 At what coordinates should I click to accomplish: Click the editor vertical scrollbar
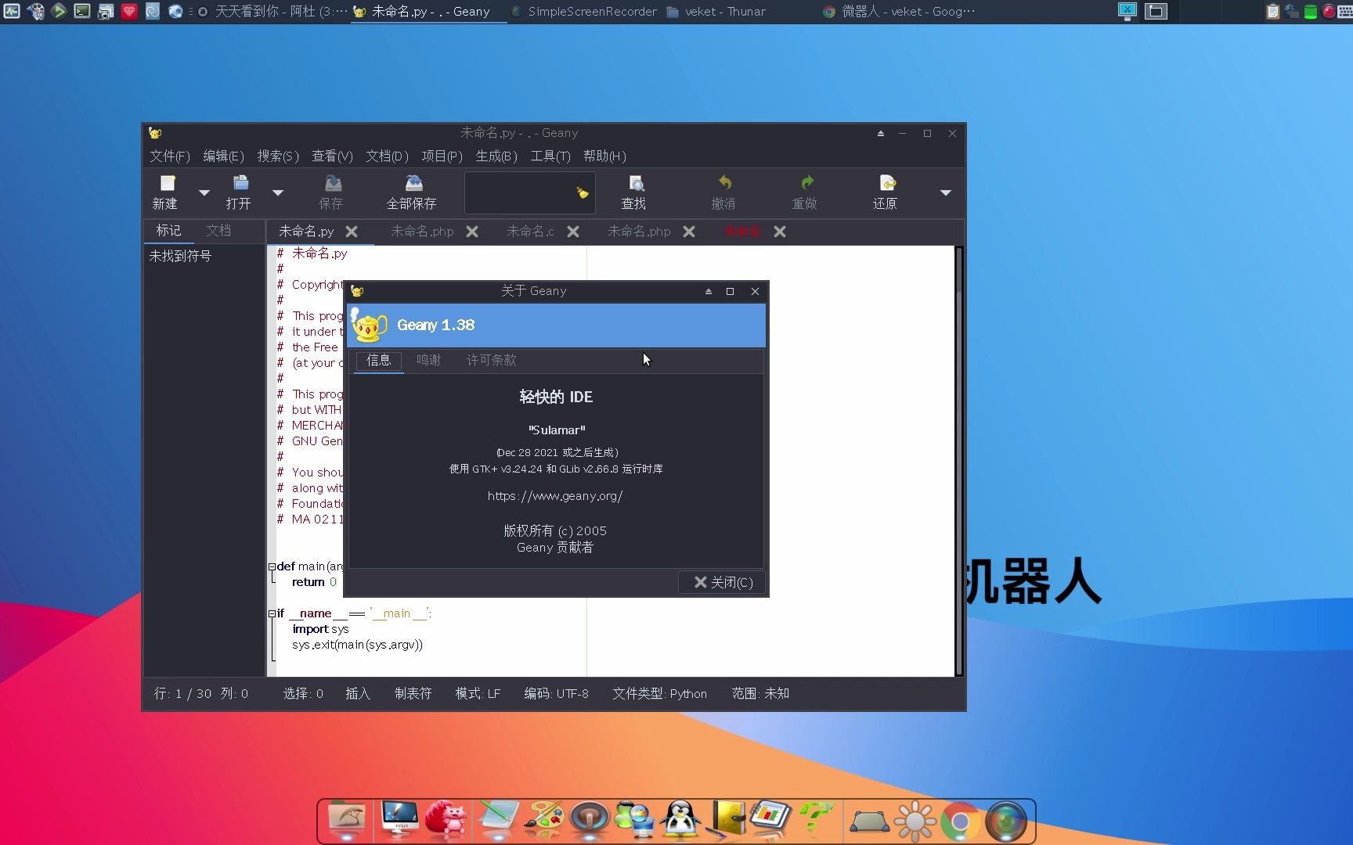click(959, 461)
